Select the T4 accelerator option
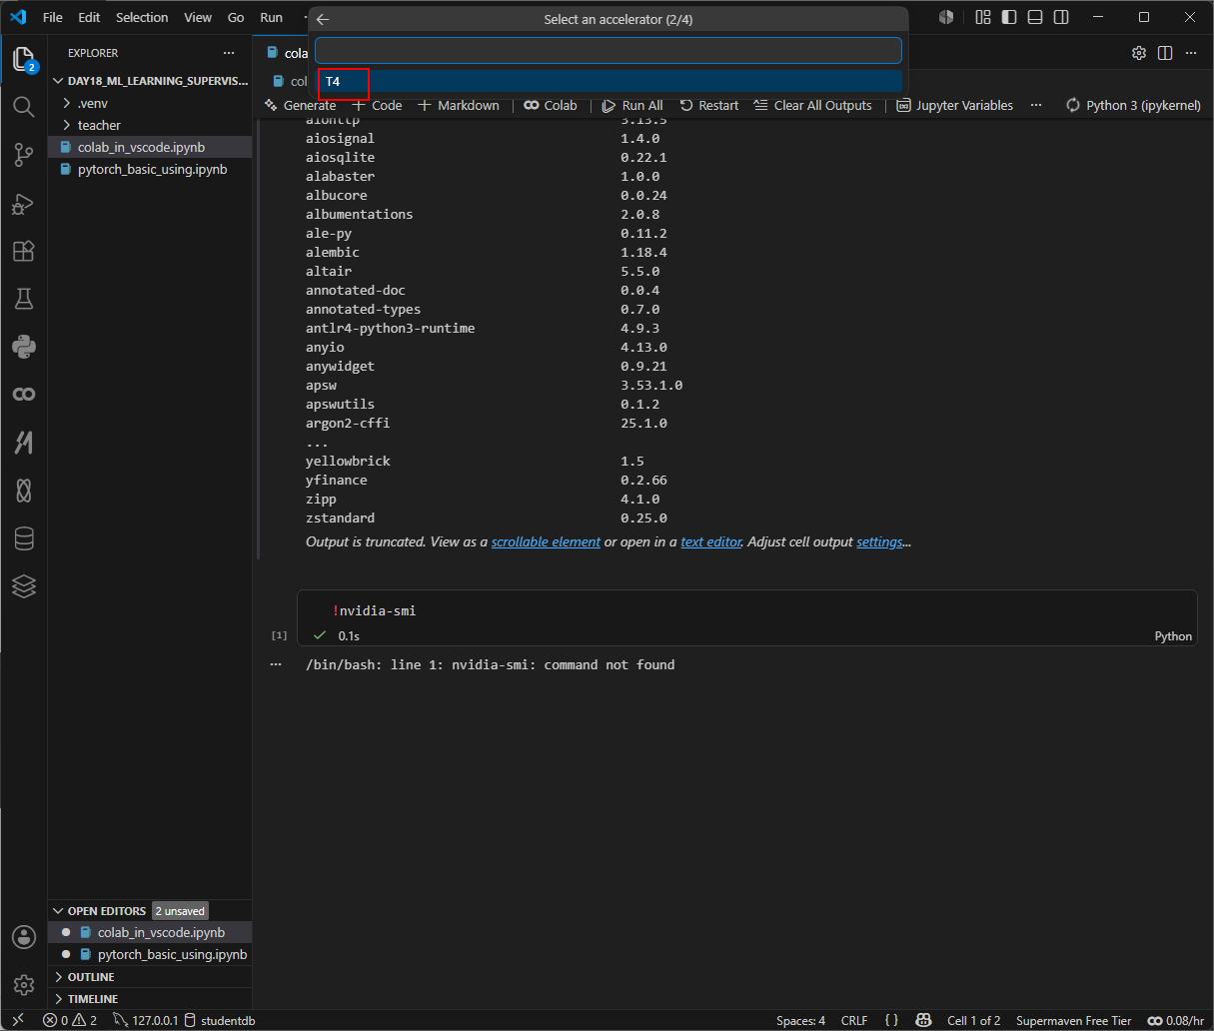 point(608,81)
